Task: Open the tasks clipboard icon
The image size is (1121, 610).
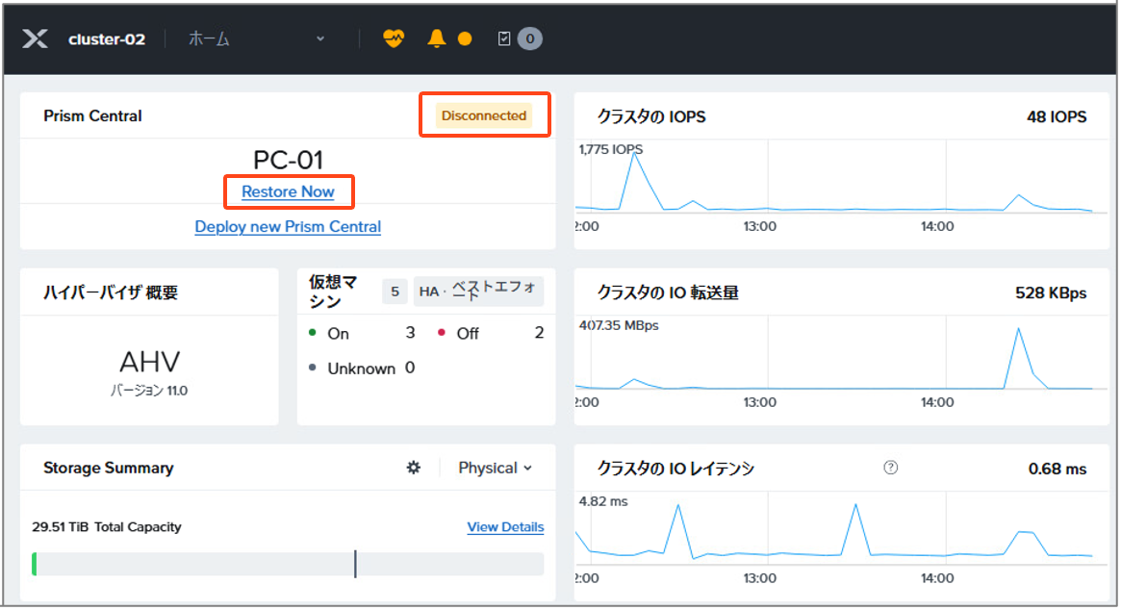Action: tap(504, 38)
